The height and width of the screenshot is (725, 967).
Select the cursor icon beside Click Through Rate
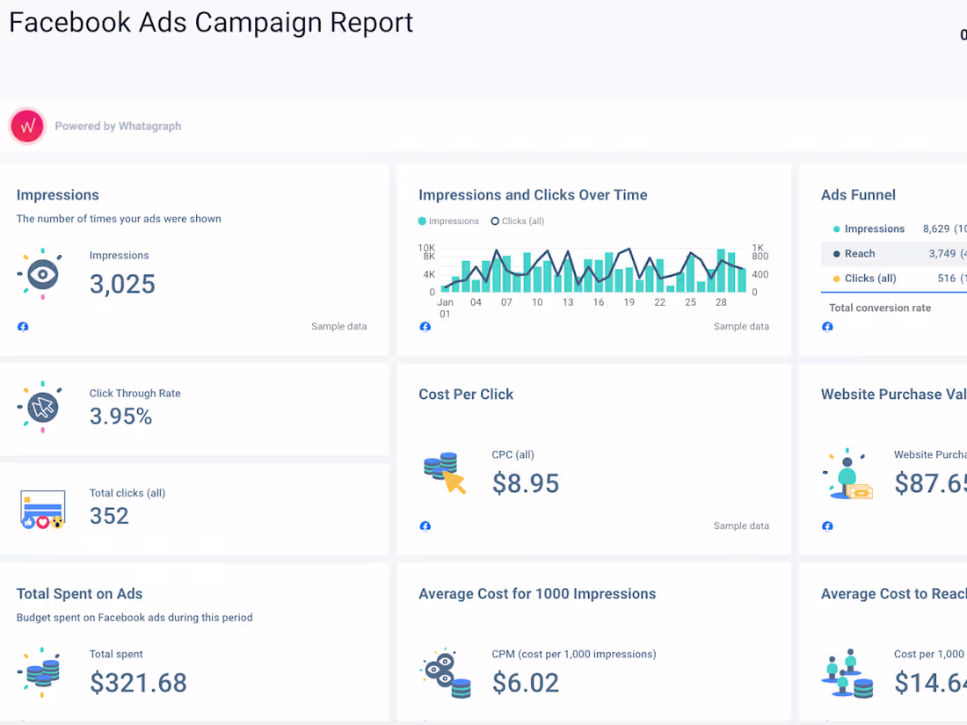41,407
